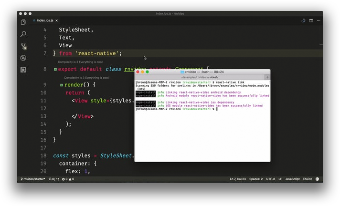Change language mode JavaScript

point(292,179)
